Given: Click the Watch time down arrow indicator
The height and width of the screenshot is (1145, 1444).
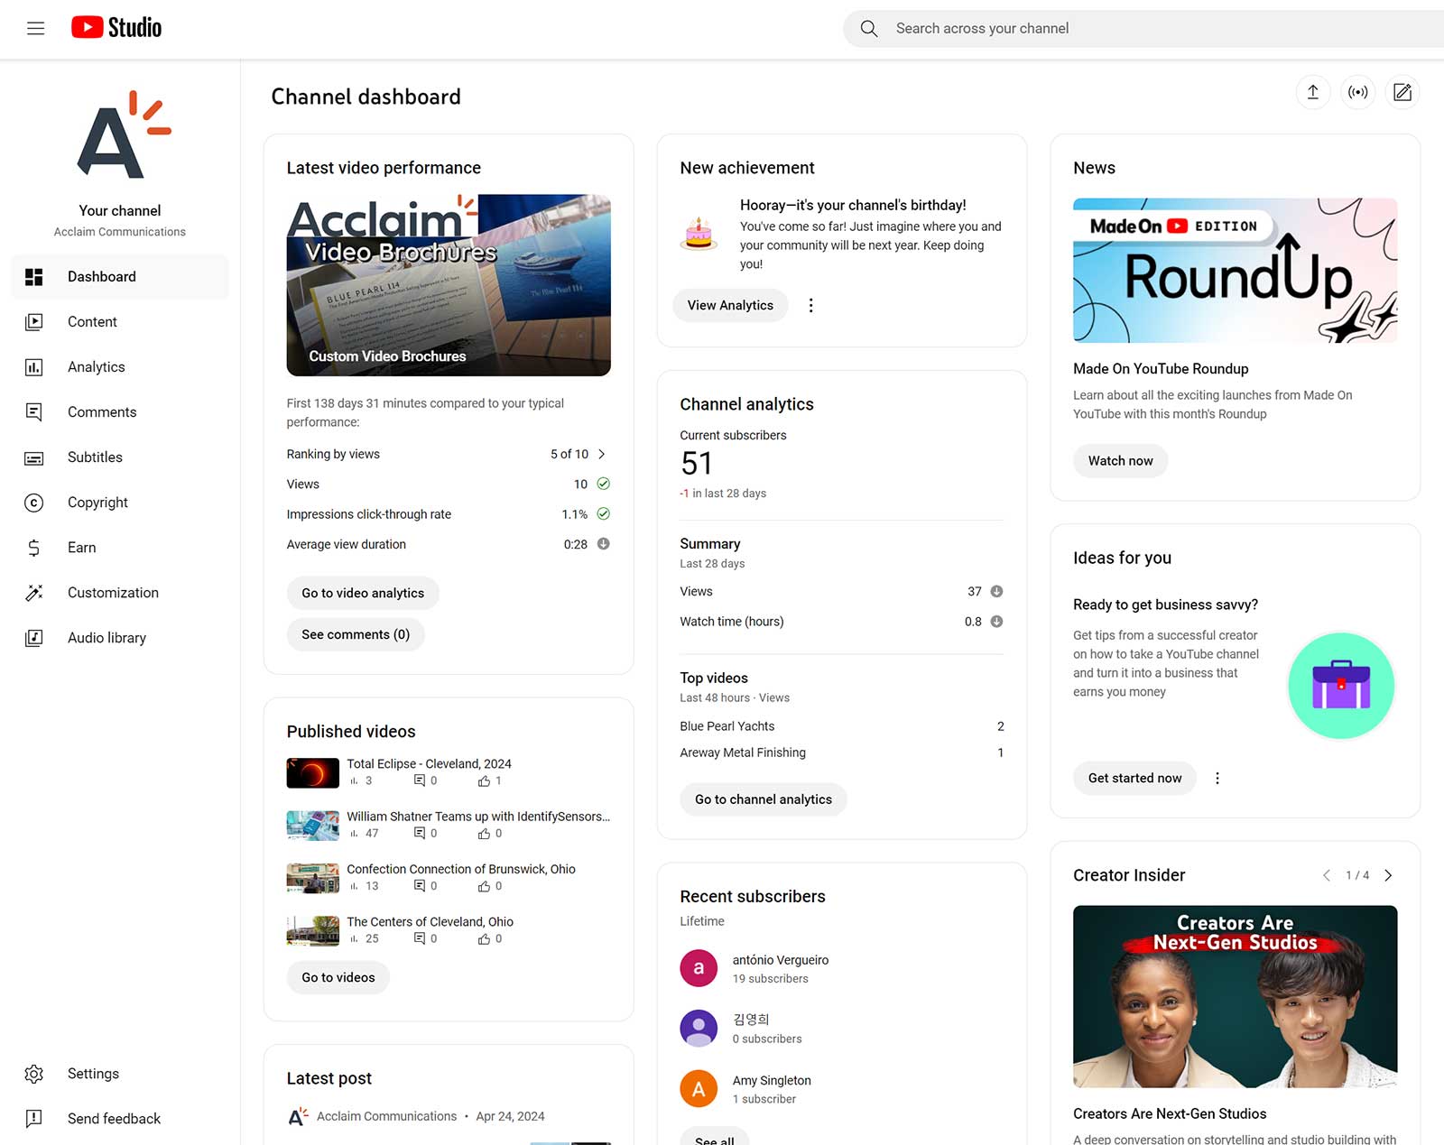Looking at the screenshot, I should coord(996,622).
